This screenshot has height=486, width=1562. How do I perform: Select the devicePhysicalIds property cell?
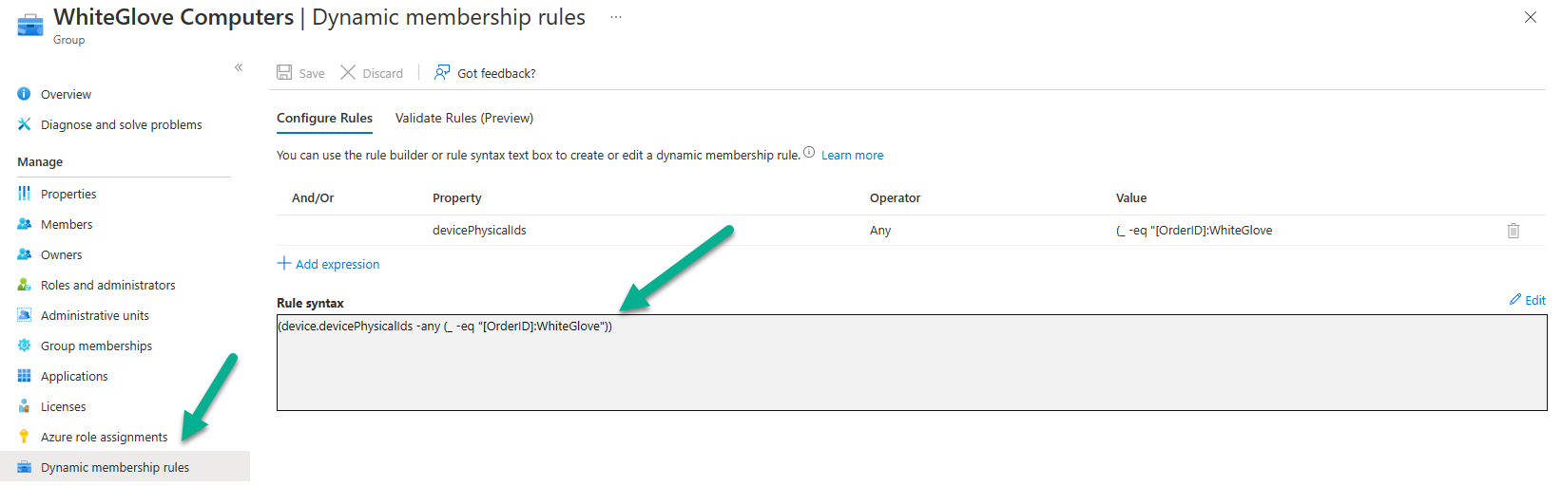coord(479,230)
